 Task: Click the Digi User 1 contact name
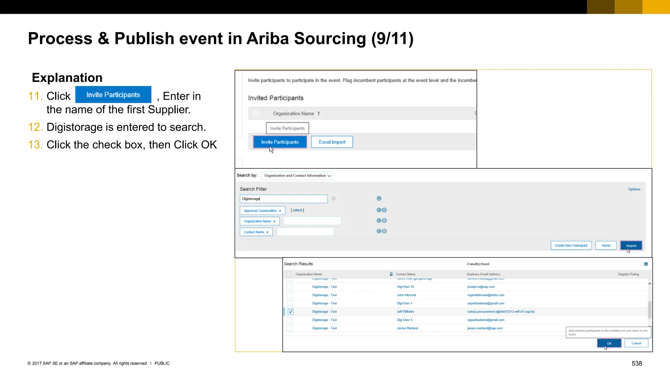click(x=404, y=303)
